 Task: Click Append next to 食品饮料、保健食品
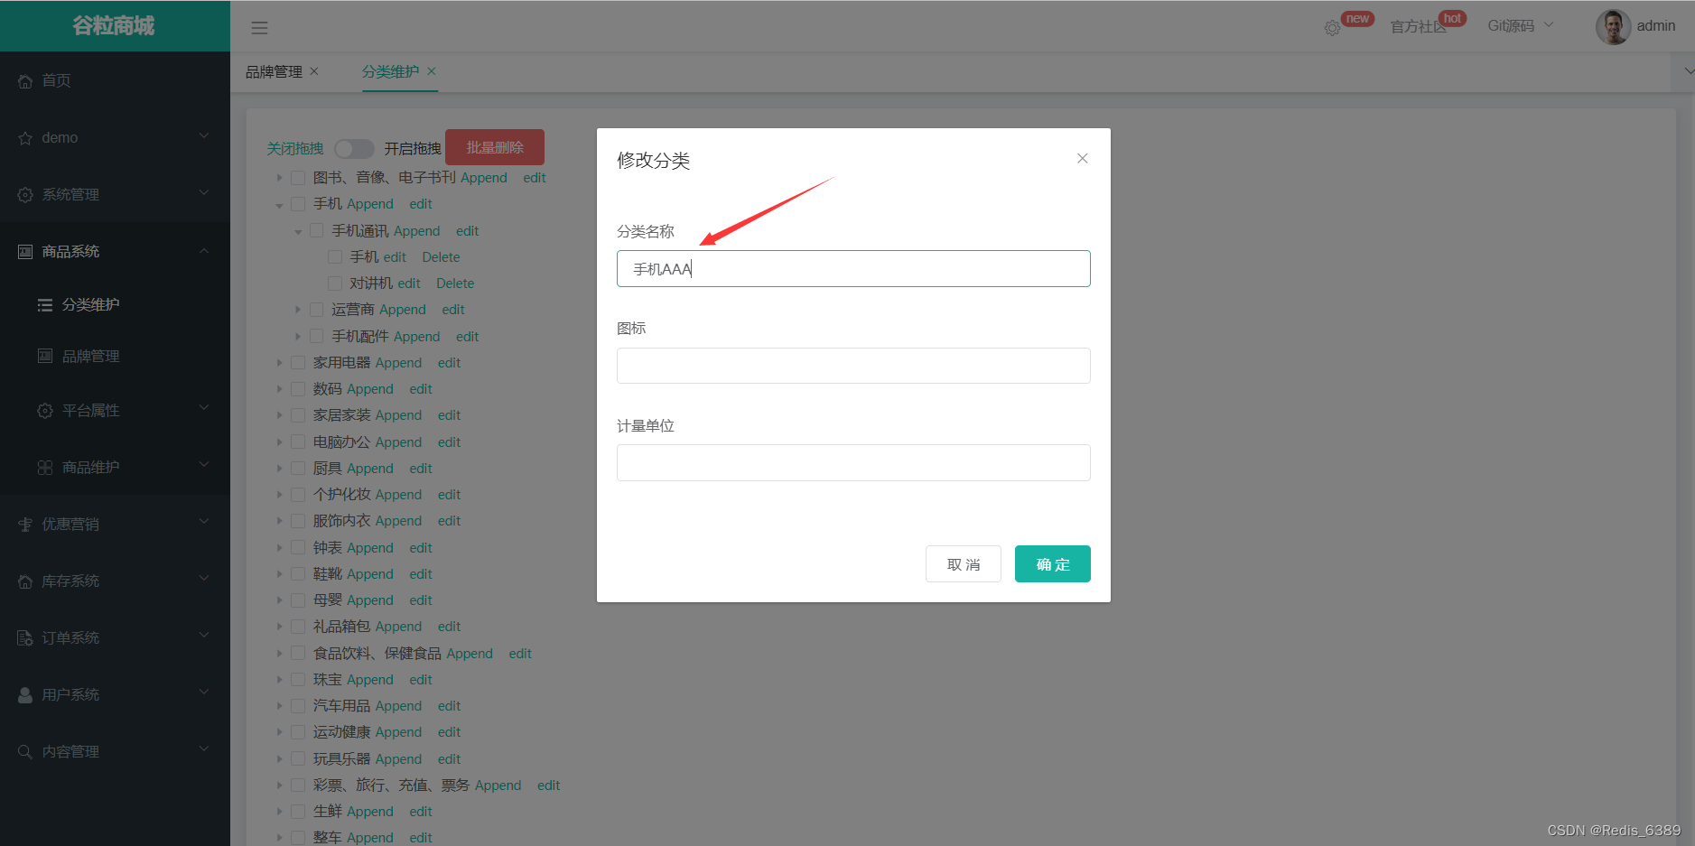(x=470, y=654)
